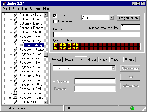The width and height of the screenshot is (147, 112).
Task: Collapse the Playback -> Play tree node
Action: 10,41
